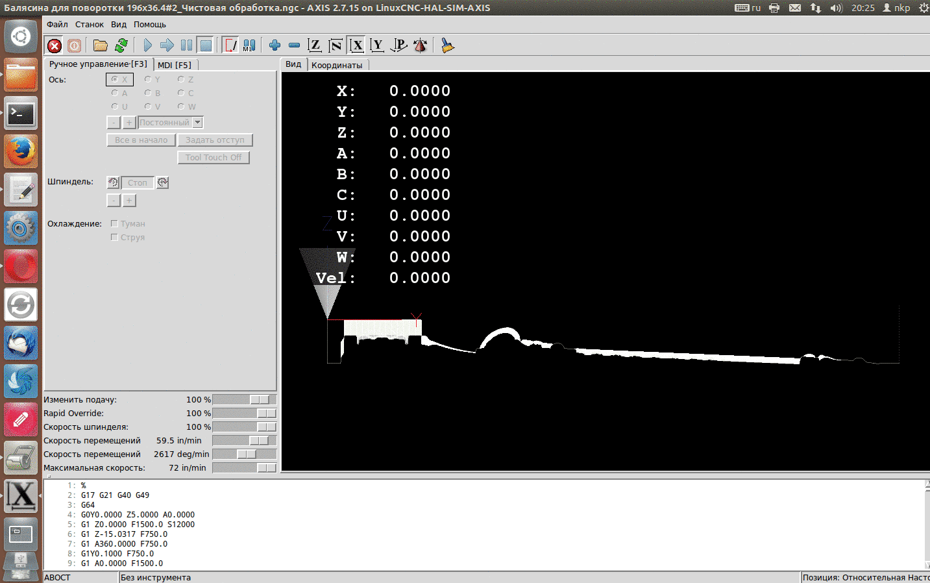This screenshot has height=583, width=930.
Task: Stop program execution with the square icon
Action: click(x=206, y=45)
